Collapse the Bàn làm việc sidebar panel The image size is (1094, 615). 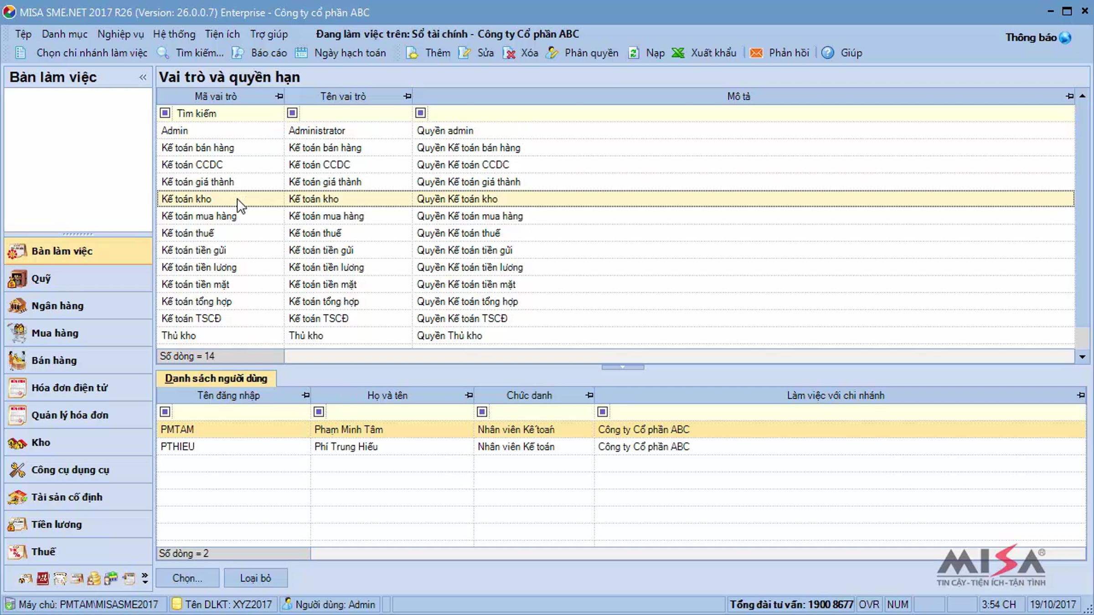(x=143, y=77)
